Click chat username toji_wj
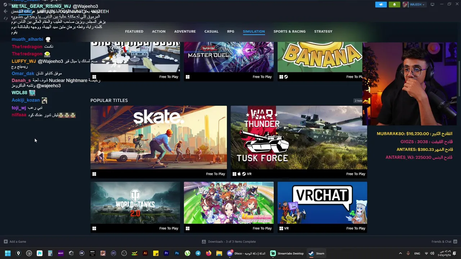Image resolution: width=461 pixels, height=259 pixels. pos(19,108)
